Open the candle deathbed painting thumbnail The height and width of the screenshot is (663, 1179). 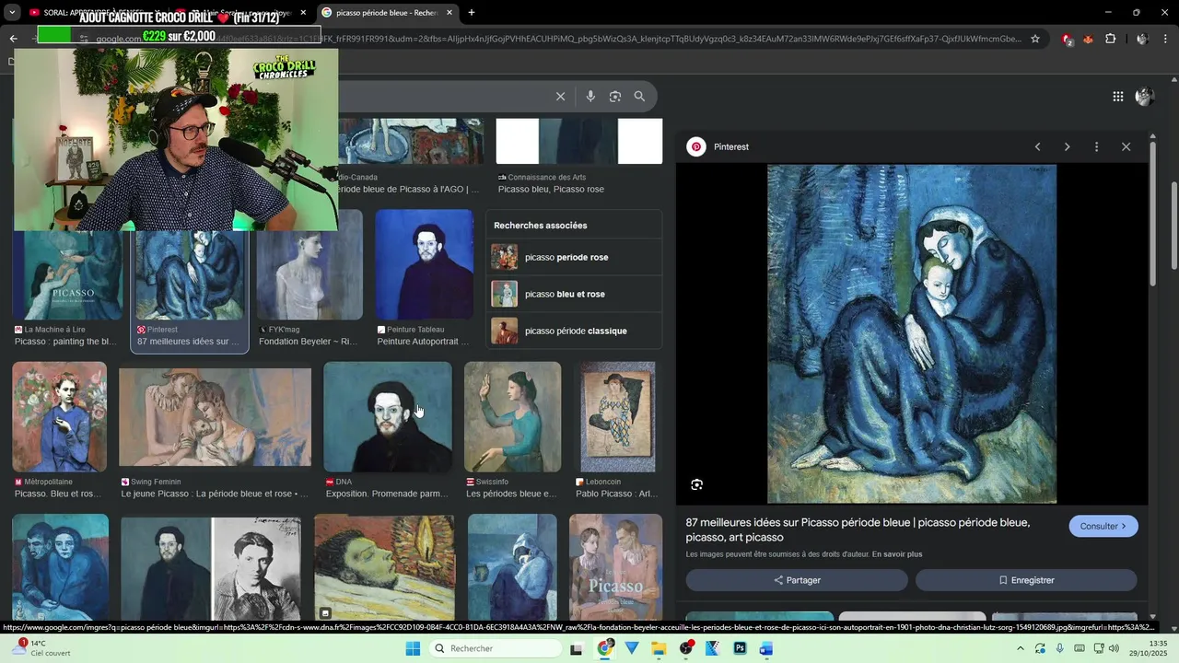[x=384, y=566]
